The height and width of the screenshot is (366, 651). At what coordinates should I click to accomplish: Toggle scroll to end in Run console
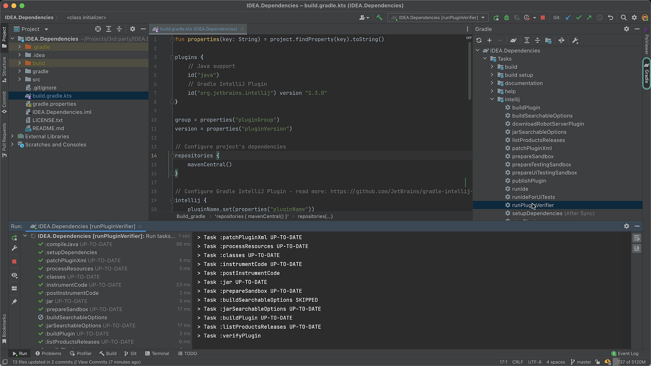[x=637, y=248]
